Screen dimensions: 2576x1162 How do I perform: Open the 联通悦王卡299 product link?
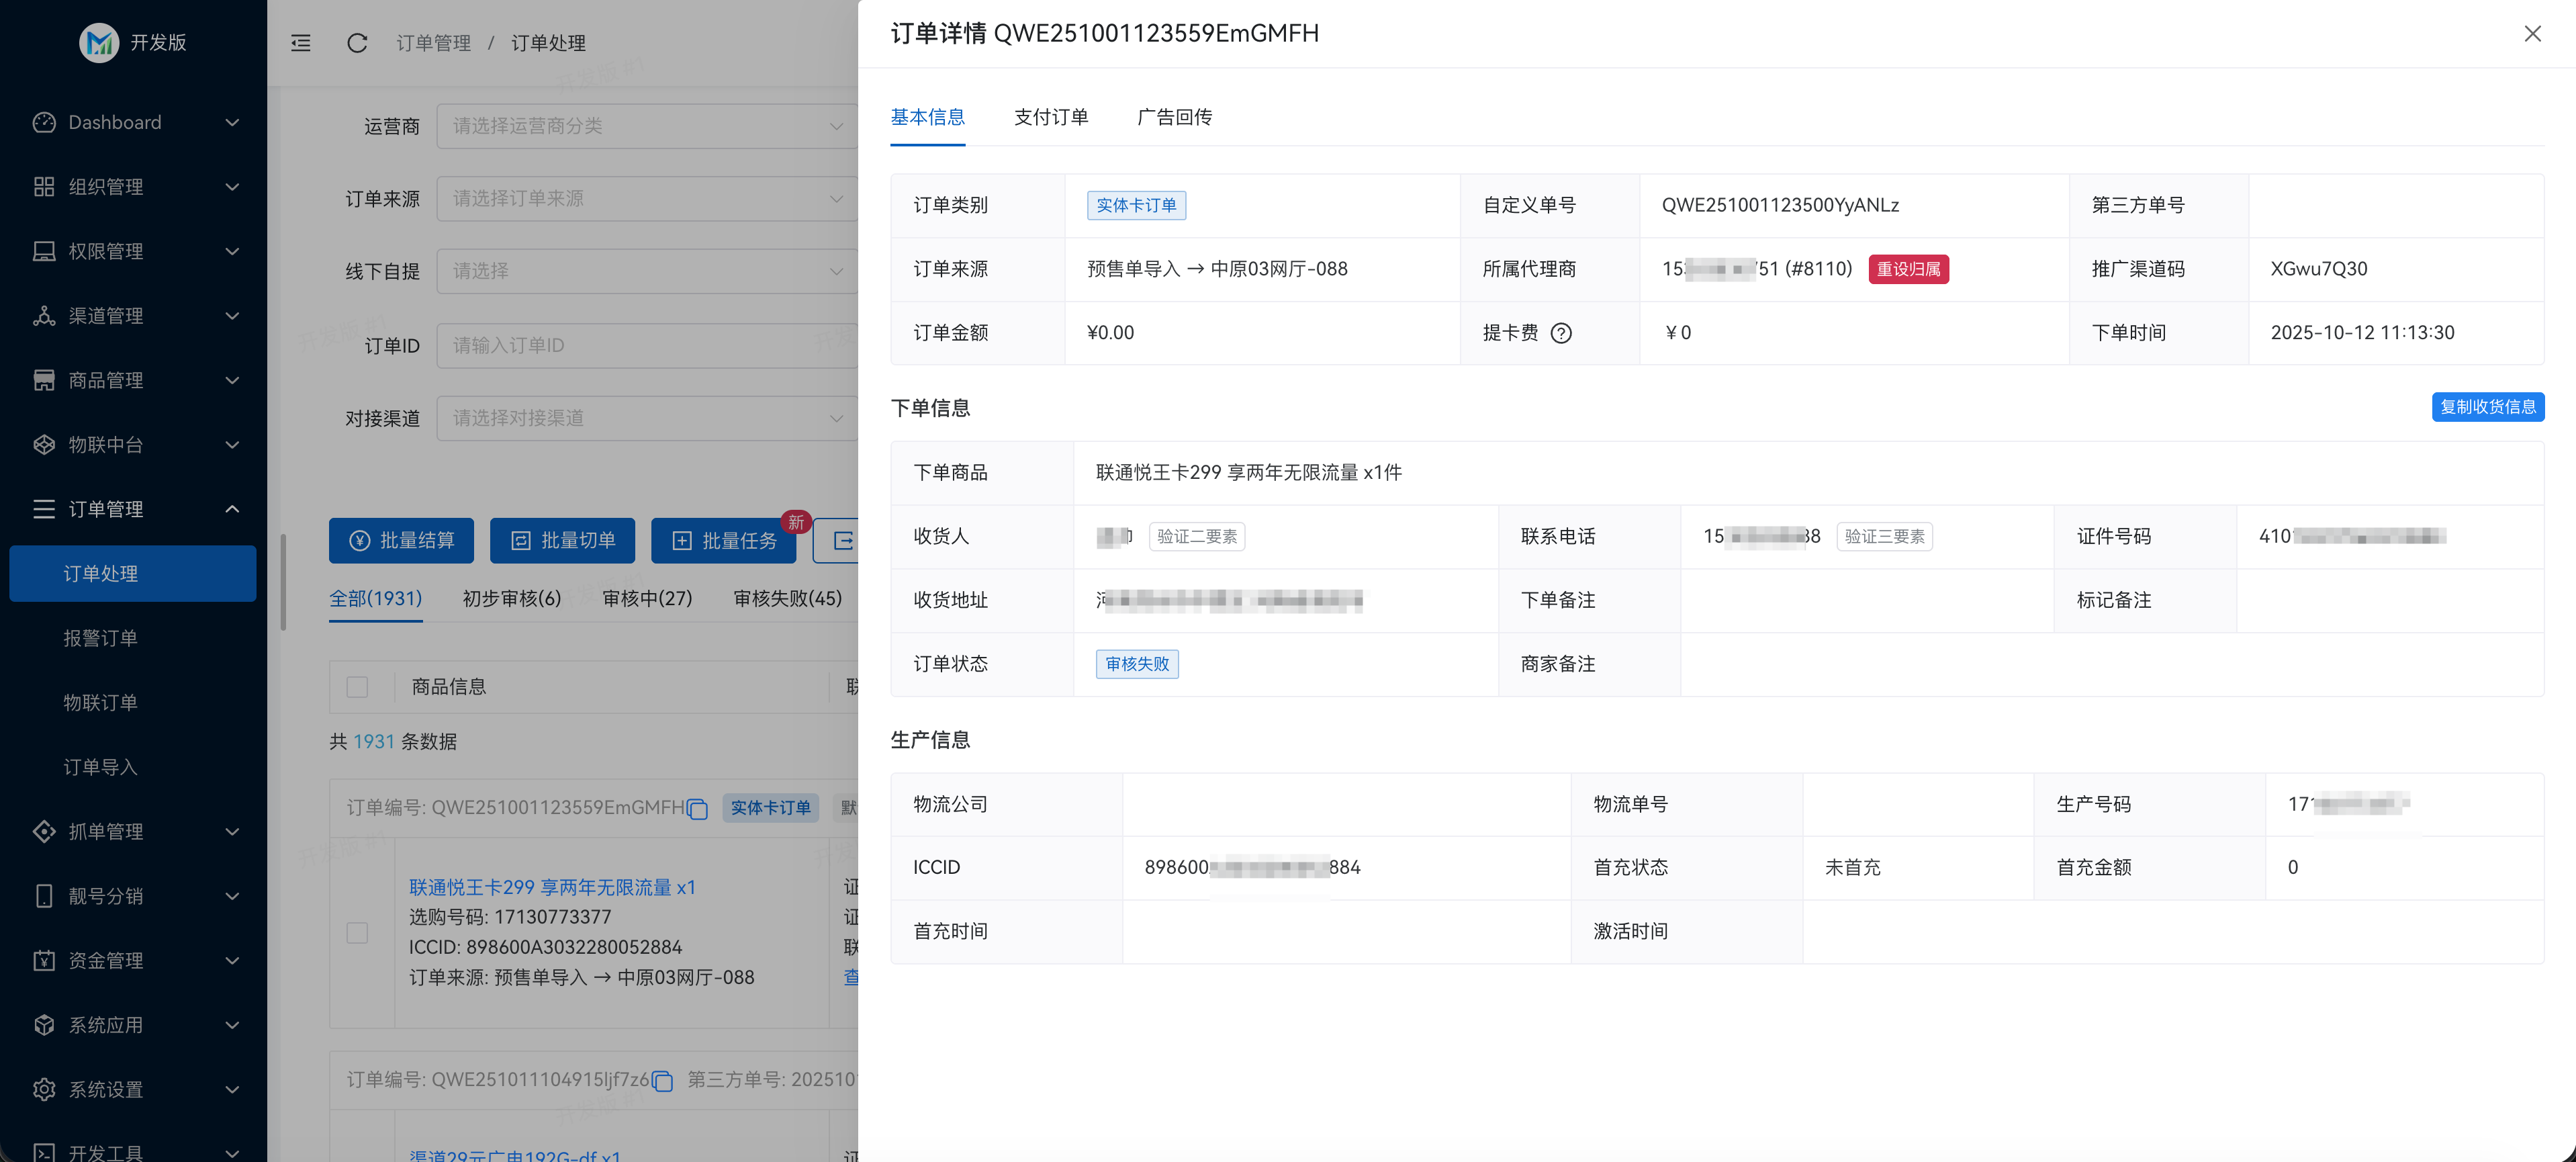551,887
